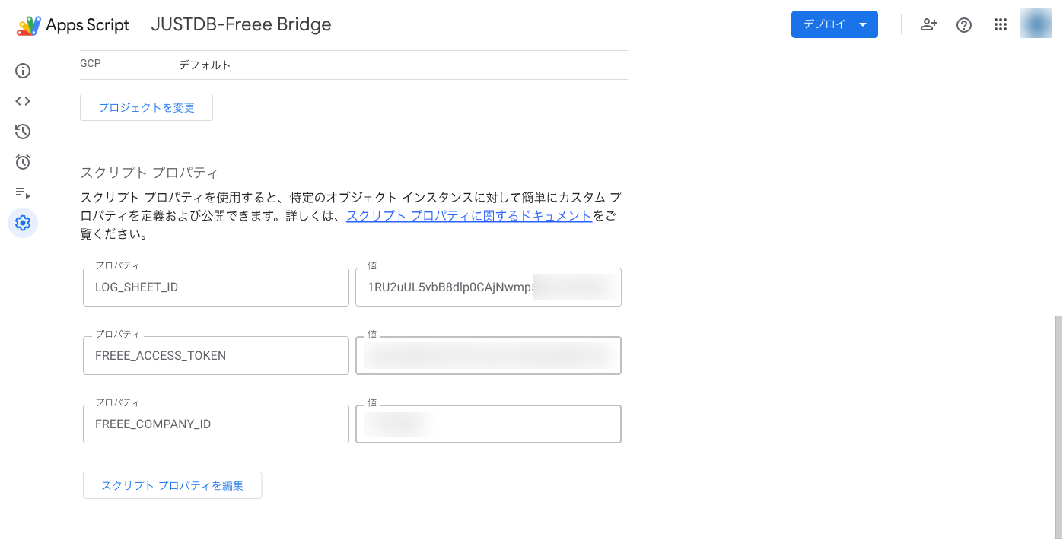1063x540 pixels.
Task: Click the FREEE_COMPANY_ID property field
Action: 216,424
